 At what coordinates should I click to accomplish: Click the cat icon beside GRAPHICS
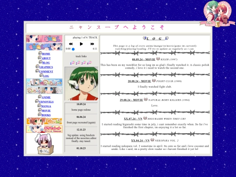coord(37,66)
